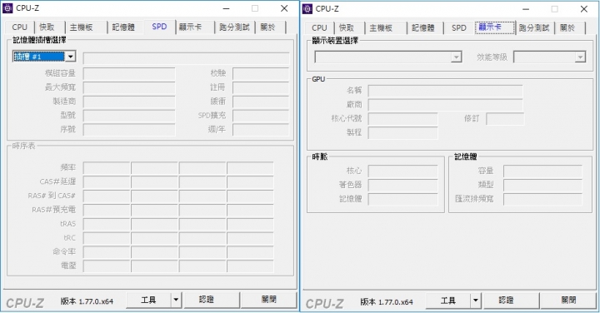This screenshot has height=313, width=600.
Task: Click the 著色器 clock field
Action: coord(403,186)
